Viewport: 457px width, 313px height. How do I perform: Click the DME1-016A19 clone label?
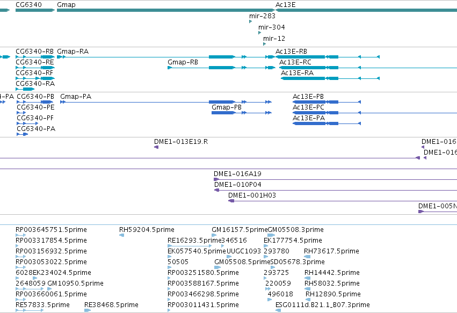pyautogui.click(x=237, y=174)
